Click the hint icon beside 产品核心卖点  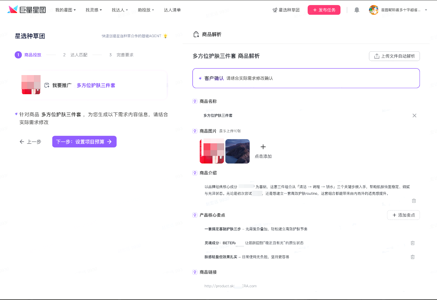tap(195, 215)
